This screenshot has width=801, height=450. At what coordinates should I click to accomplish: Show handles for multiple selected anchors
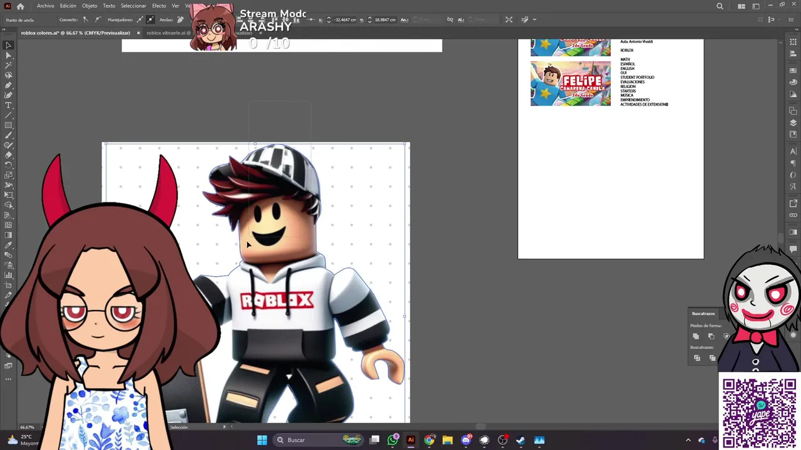click(140, 19)
